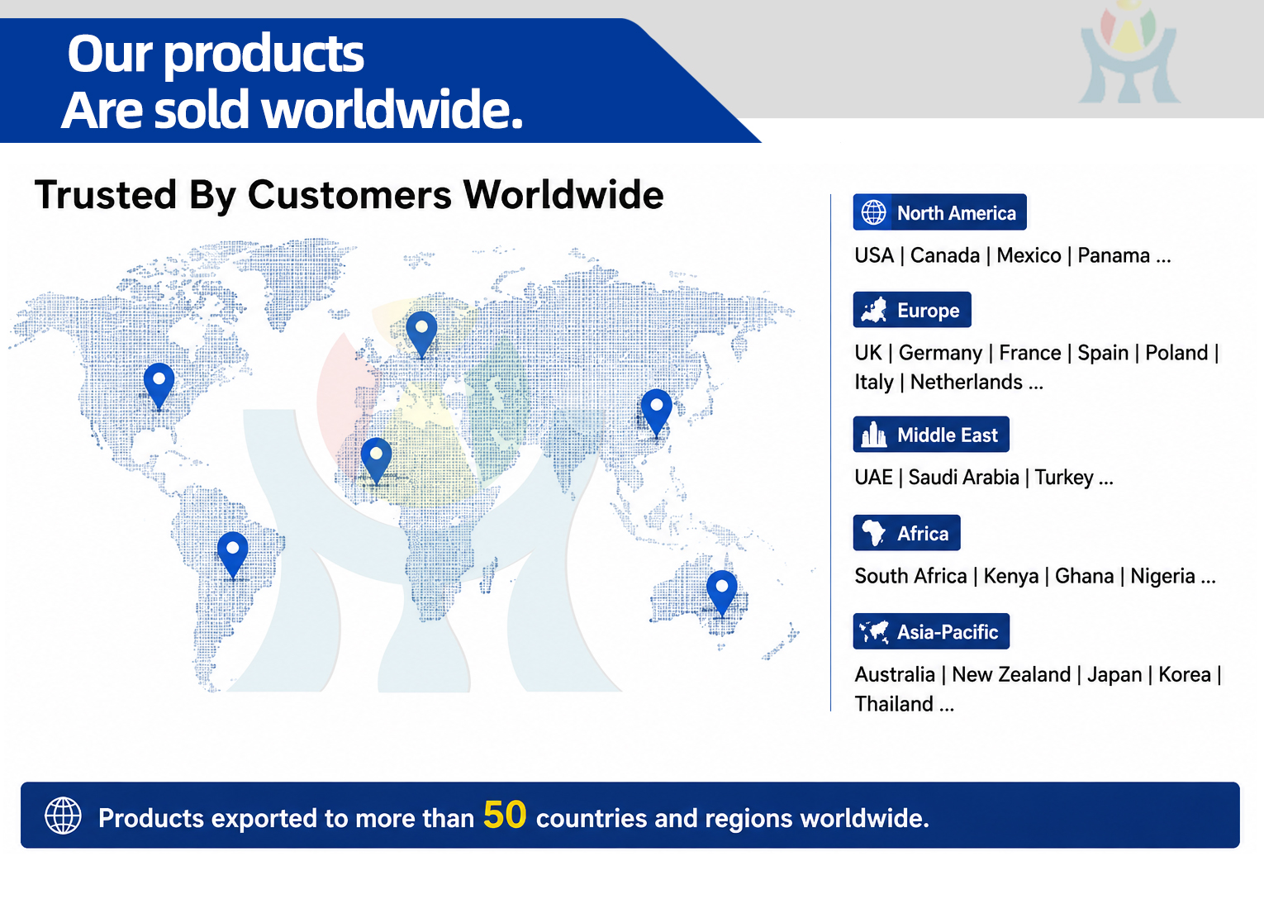Viewport: 1264px width, 899px height.
Task: Select the North America region label
Action: pos(940,212)
